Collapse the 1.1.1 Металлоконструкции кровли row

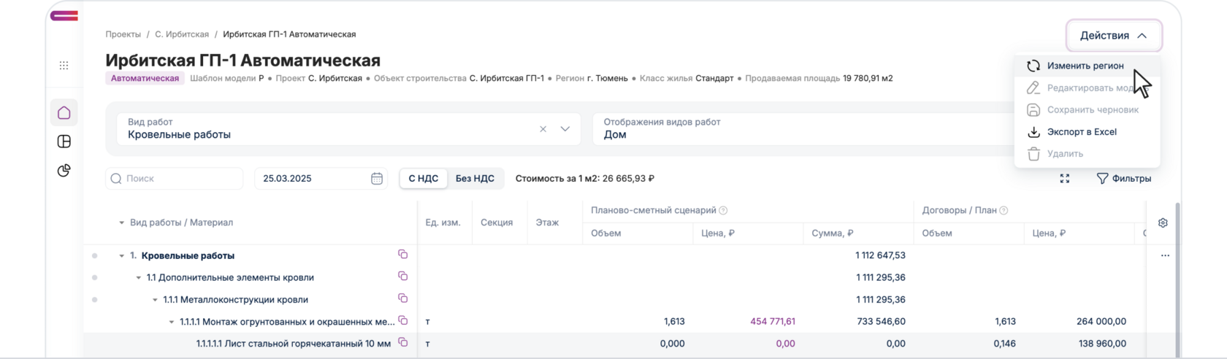(155, 300)
